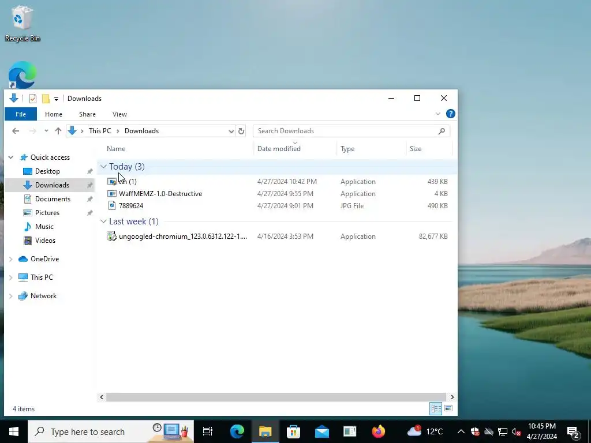Screen dimensions: 591x443
Task: Go back with the Back arrow
Action: coord(16,131)
